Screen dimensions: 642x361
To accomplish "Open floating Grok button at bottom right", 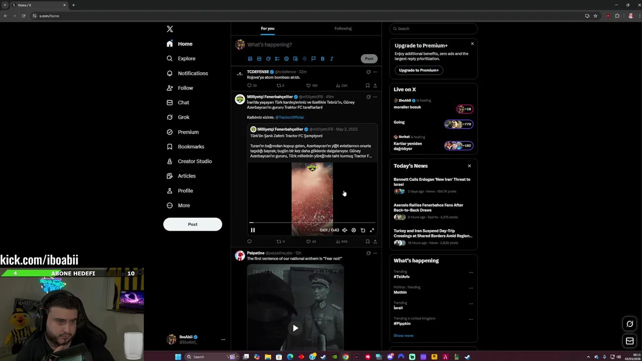I will (x=630, y=324).
